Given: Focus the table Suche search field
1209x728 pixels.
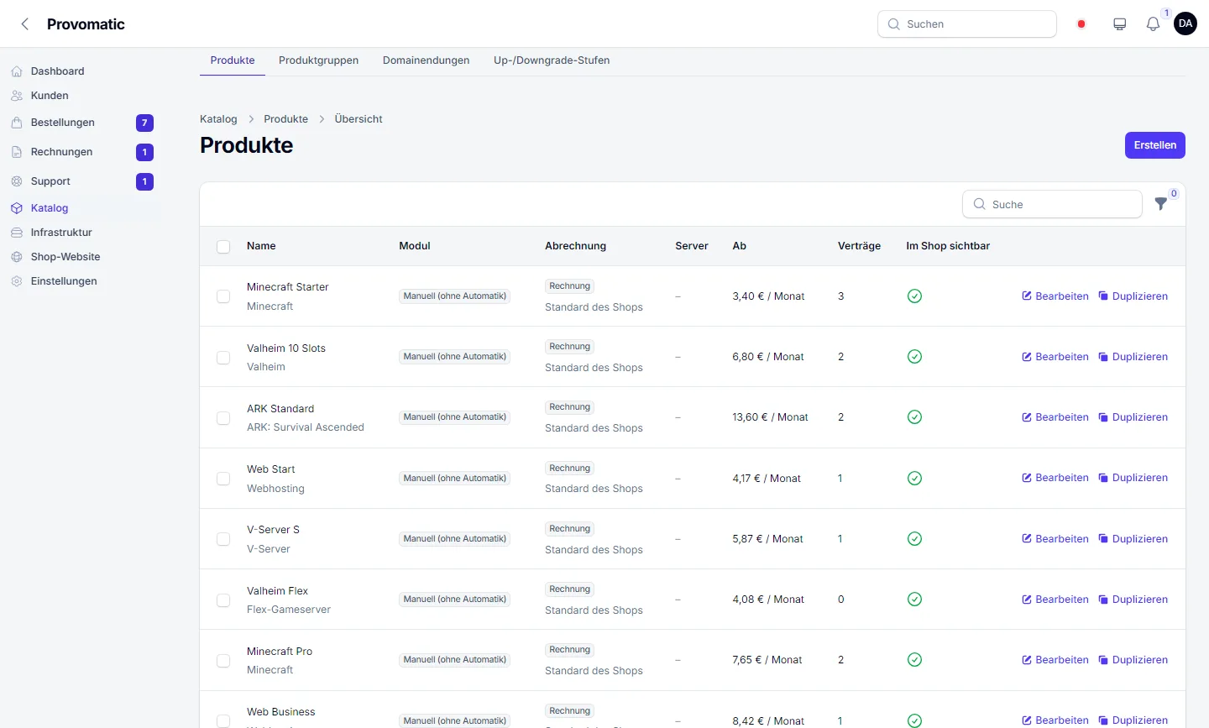Looking at the screenshot, I should (x=1052, y=204).
